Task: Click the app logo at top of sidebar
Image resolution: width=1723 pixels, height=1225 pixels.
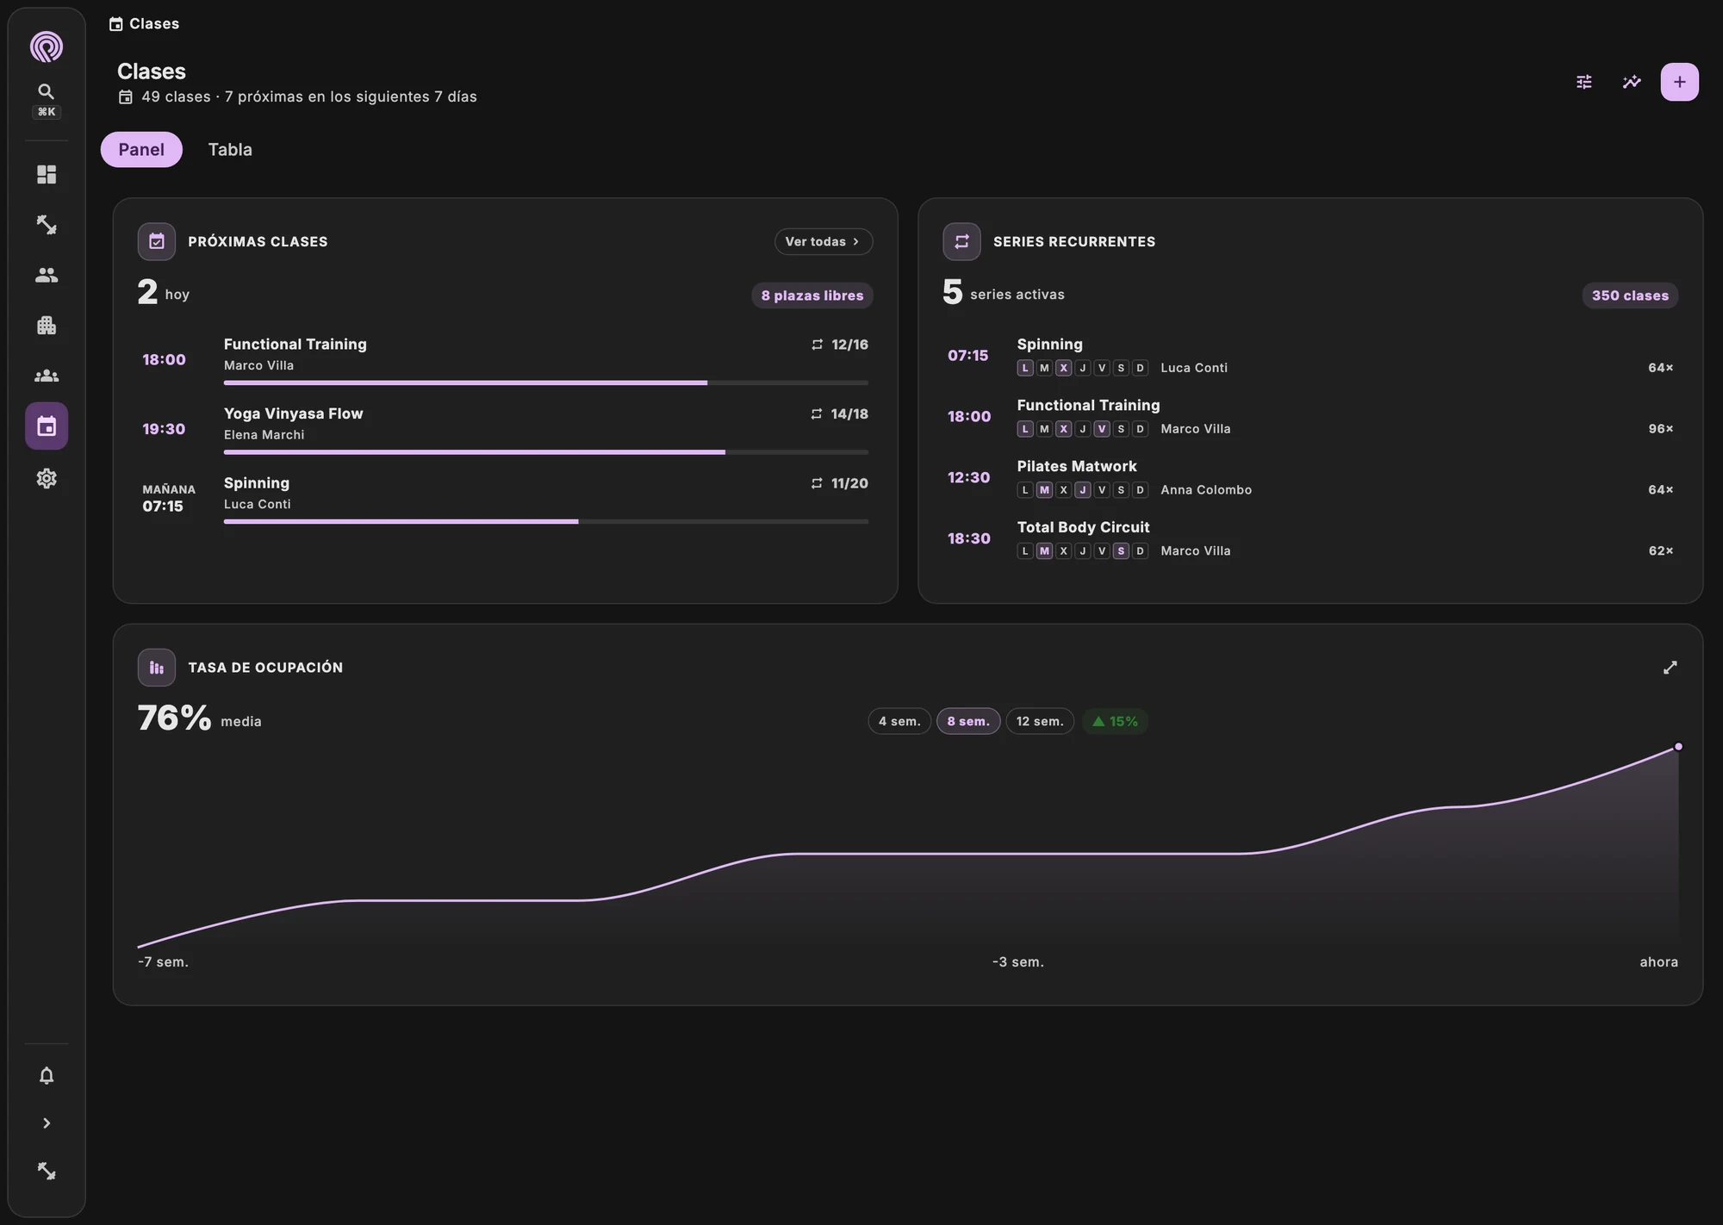Action: [47, 47]
